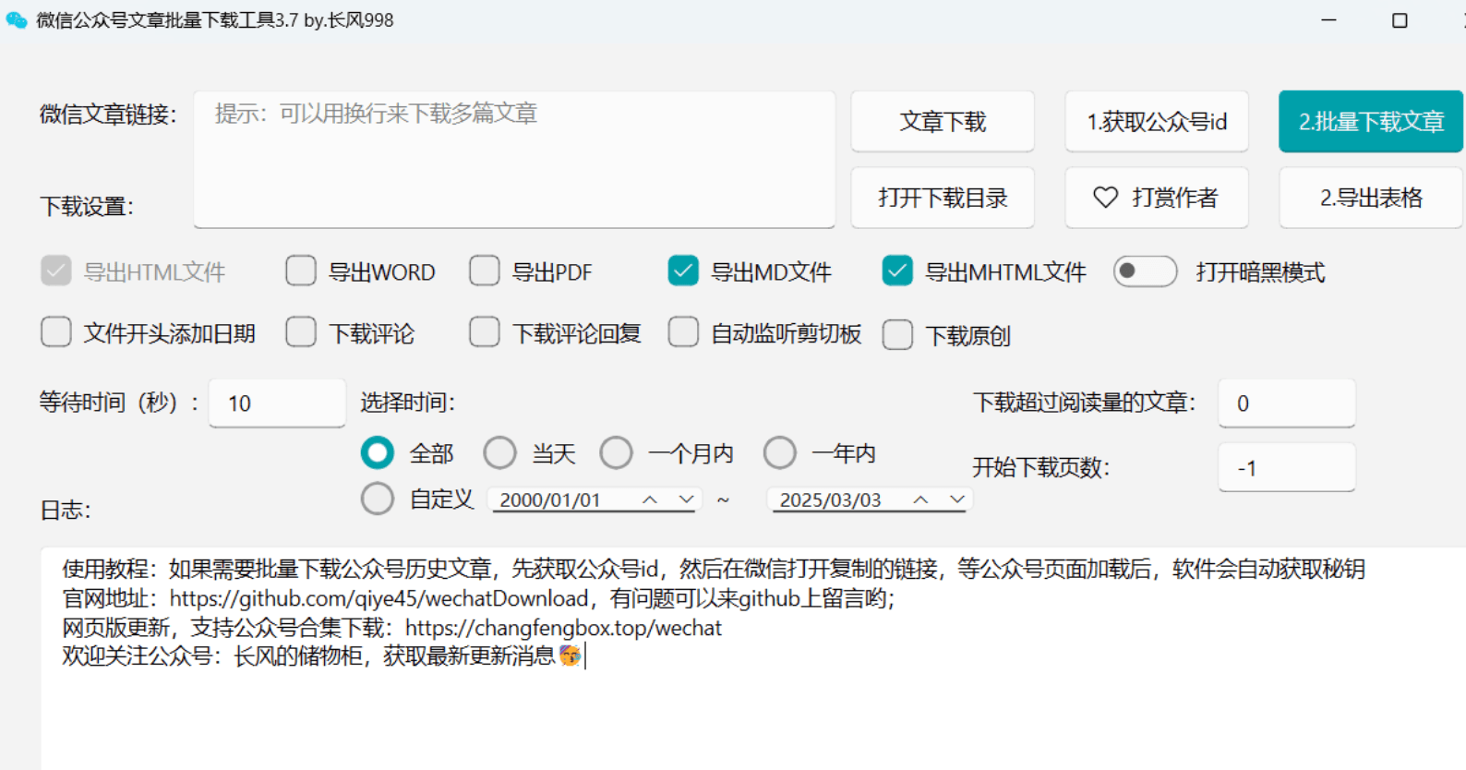Click the 下载超过阅读量的文章 field
The width and height of the screenshot is (1466, 770).
(1287, 403)
